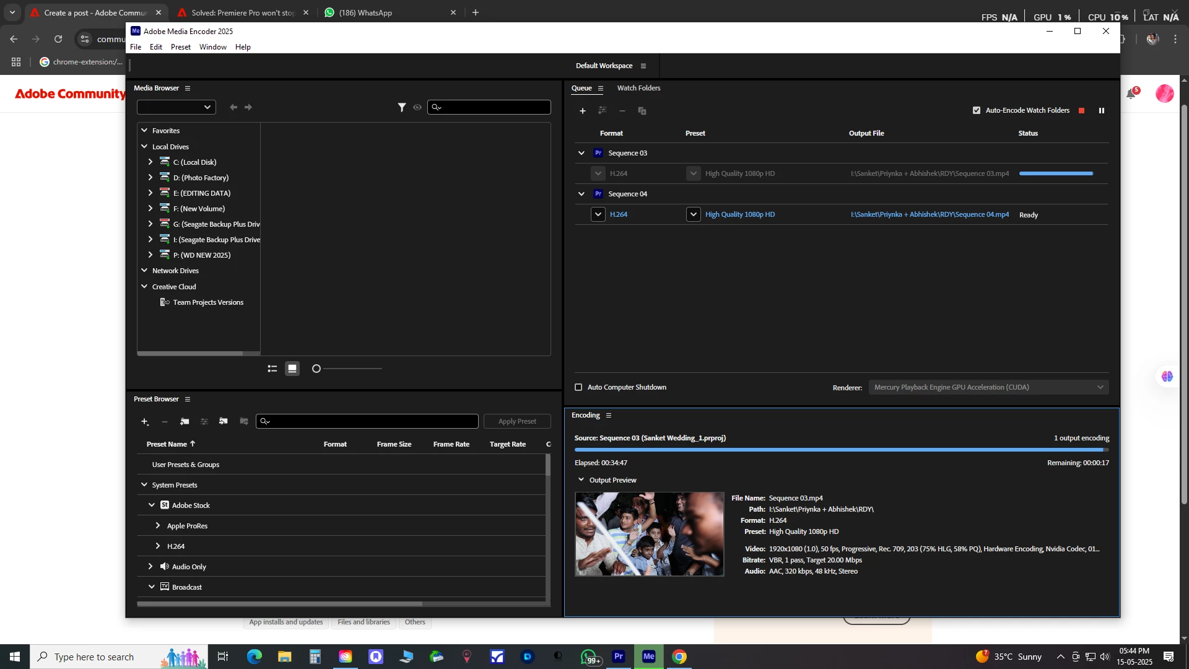The width and height of the screenshot is (1189, 669).
Task: Switch Media Browser to thumbnail view
Action: click(292, 369)
